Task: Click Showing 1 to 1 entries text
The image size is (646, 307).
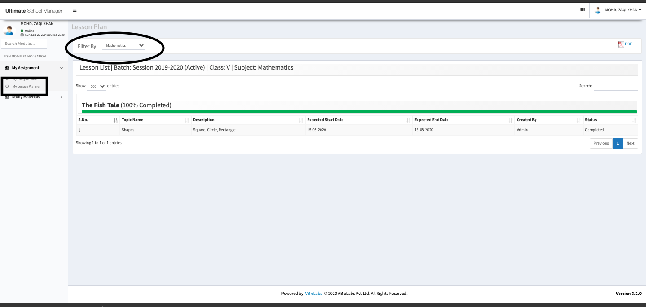Action: tap(99, 143)
